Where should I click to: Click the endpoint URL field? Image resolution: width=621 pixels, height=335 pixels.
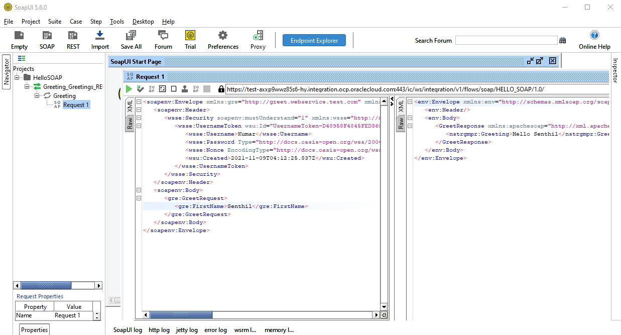(x=416, y=89)
